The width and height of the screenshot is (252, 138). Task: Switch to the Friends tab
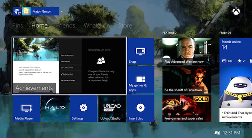[65, 25]
